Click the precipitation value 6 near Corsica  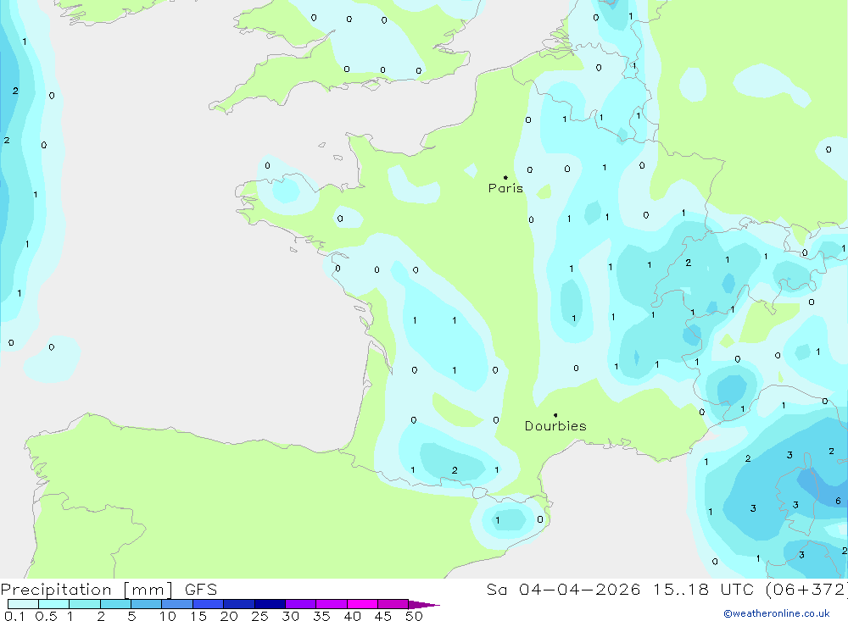[839, 501]
